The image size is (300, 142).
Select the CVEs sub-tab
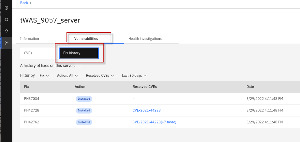[28, 53]
